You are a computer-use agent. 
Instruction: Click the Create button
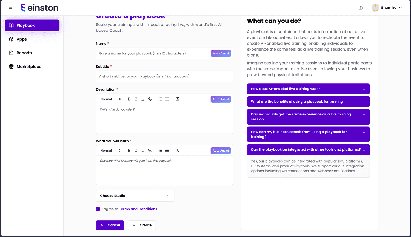click(x=142, y=225)
